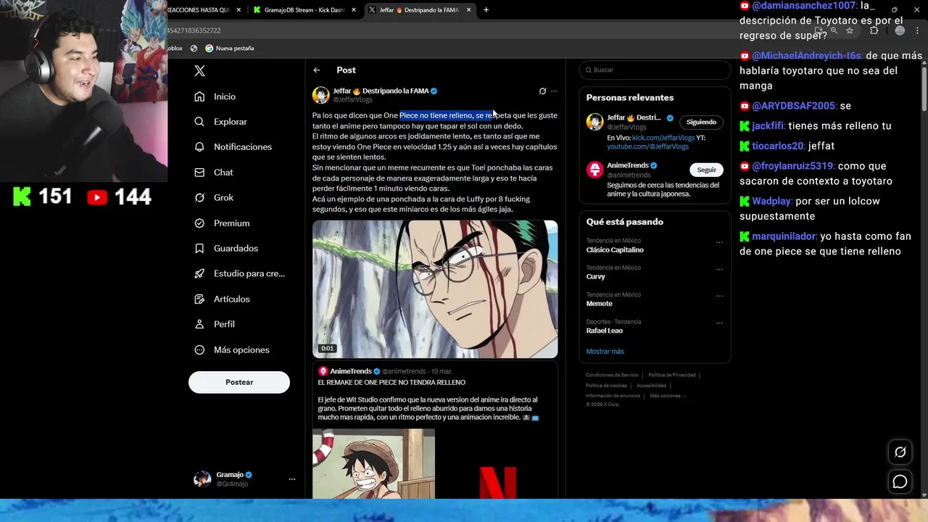Open more options for the Curvy trend
This screenshot has width=928, height=522.
coord(719,269)
